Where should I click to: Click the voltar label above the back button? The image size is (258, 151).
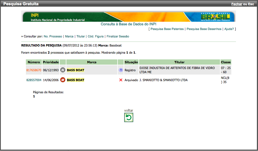(129, 110)
